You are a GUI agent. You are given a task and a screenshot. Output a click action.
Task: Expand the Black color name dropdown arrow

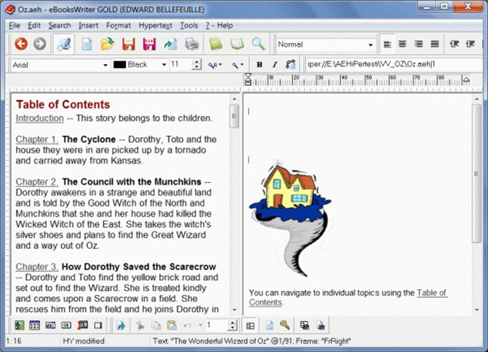pos(164,65)
